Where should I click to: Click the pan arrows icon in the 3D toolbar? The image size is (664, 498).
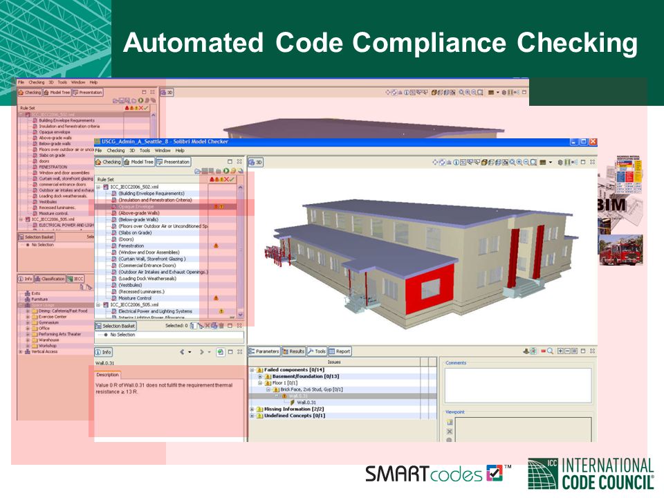point(435,162)
